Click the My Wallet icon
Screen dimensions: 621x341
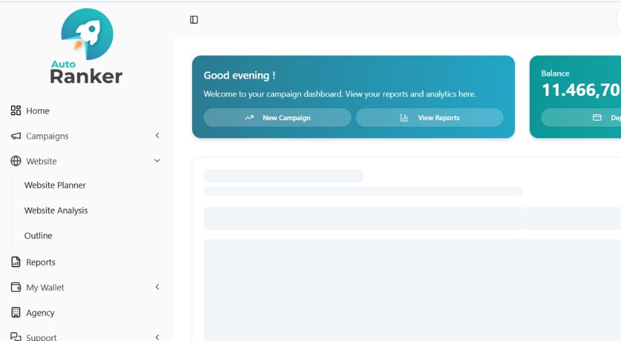(16, 288)
